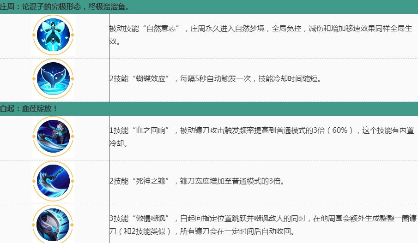Click description of 2技能 死神之镰
The height and width of the screenshot is (243, 418).
coord(197,181)
